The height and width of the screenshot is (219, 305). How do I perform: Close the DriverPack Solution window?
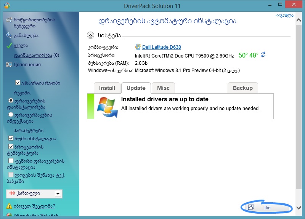click(294, 4)
